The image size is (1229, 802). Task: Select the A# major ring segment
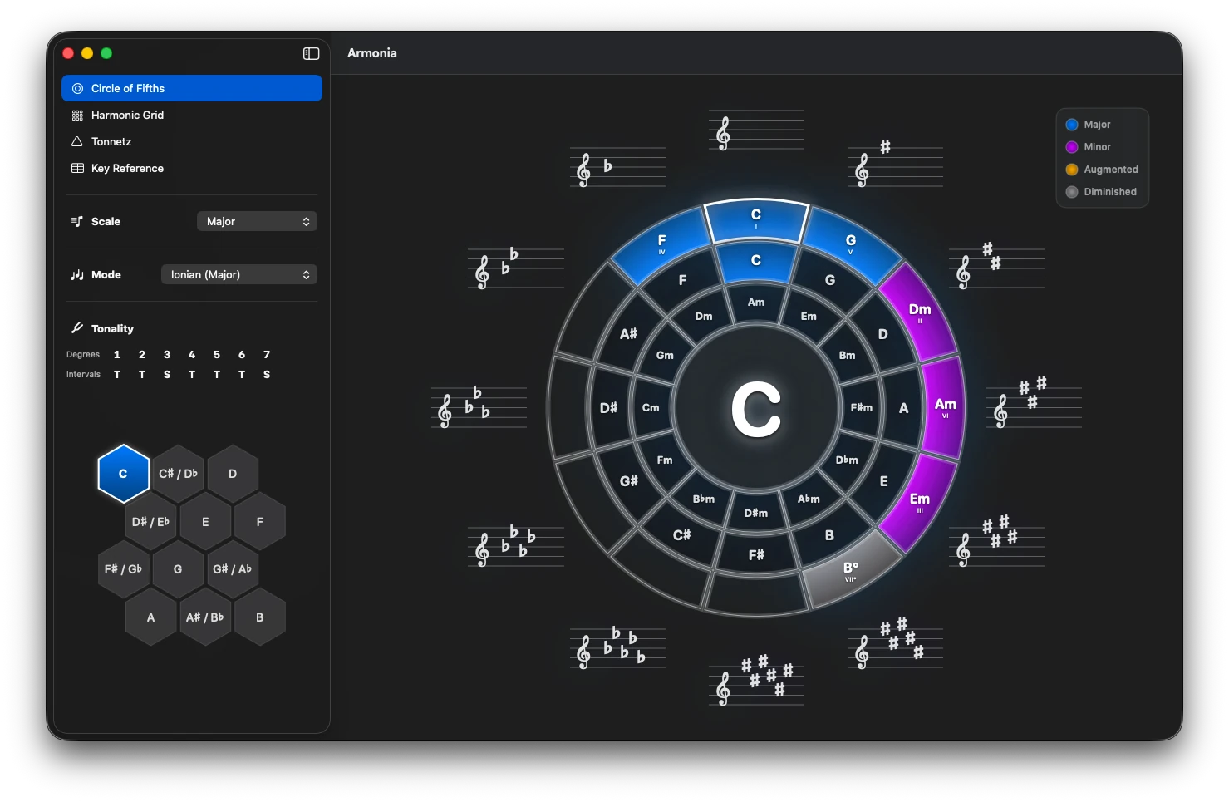coord(628,334)
